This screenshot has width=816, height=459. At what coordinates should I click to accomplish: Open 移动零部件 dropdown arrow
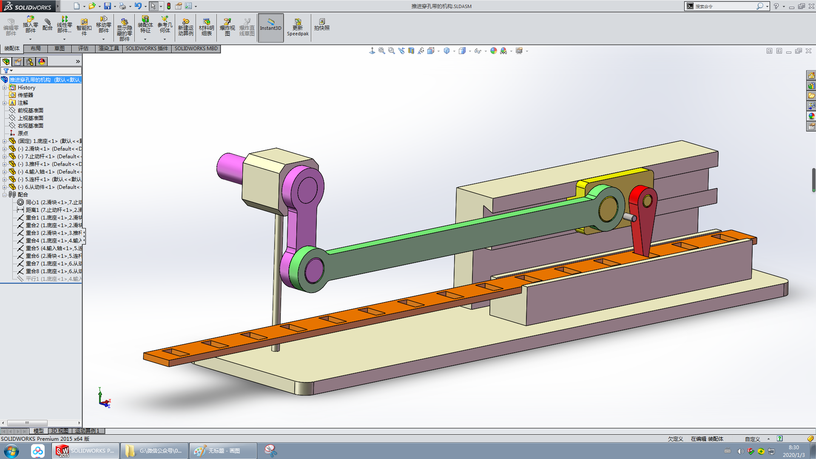click(x=103, y=40)
